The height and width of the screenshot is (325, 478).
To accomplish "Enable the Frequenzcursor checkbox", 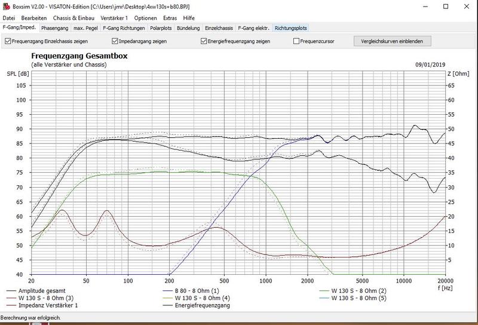I will (x=296, y=41).
